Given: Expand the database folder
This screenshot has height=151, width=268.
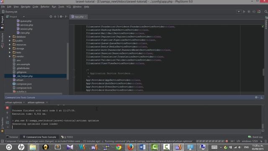Looking at the screenshot, I should tap(10, 36).
